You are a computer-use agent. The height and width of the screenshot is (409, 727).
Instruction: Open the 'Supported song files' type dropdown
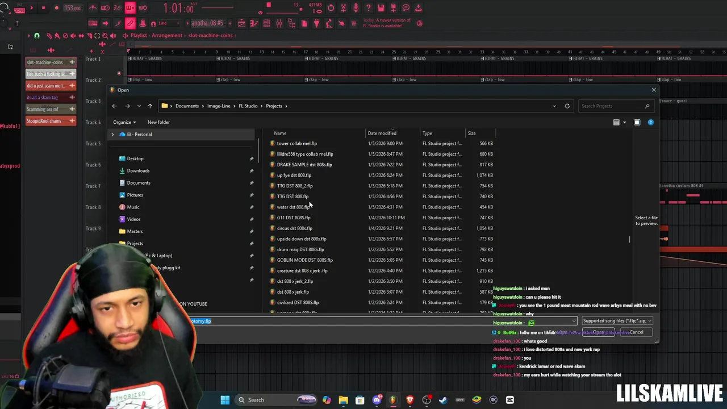coord(617,321)
